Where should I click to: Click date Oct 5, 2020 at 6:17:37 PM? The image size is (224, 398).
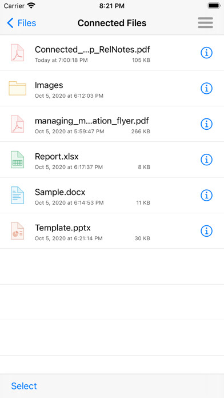(69, 167)
